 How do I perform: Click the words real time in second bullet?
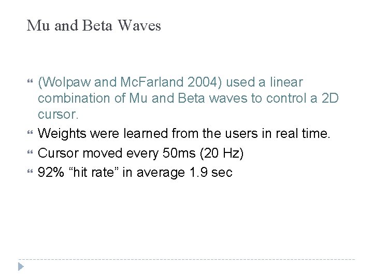click(303, 133)
